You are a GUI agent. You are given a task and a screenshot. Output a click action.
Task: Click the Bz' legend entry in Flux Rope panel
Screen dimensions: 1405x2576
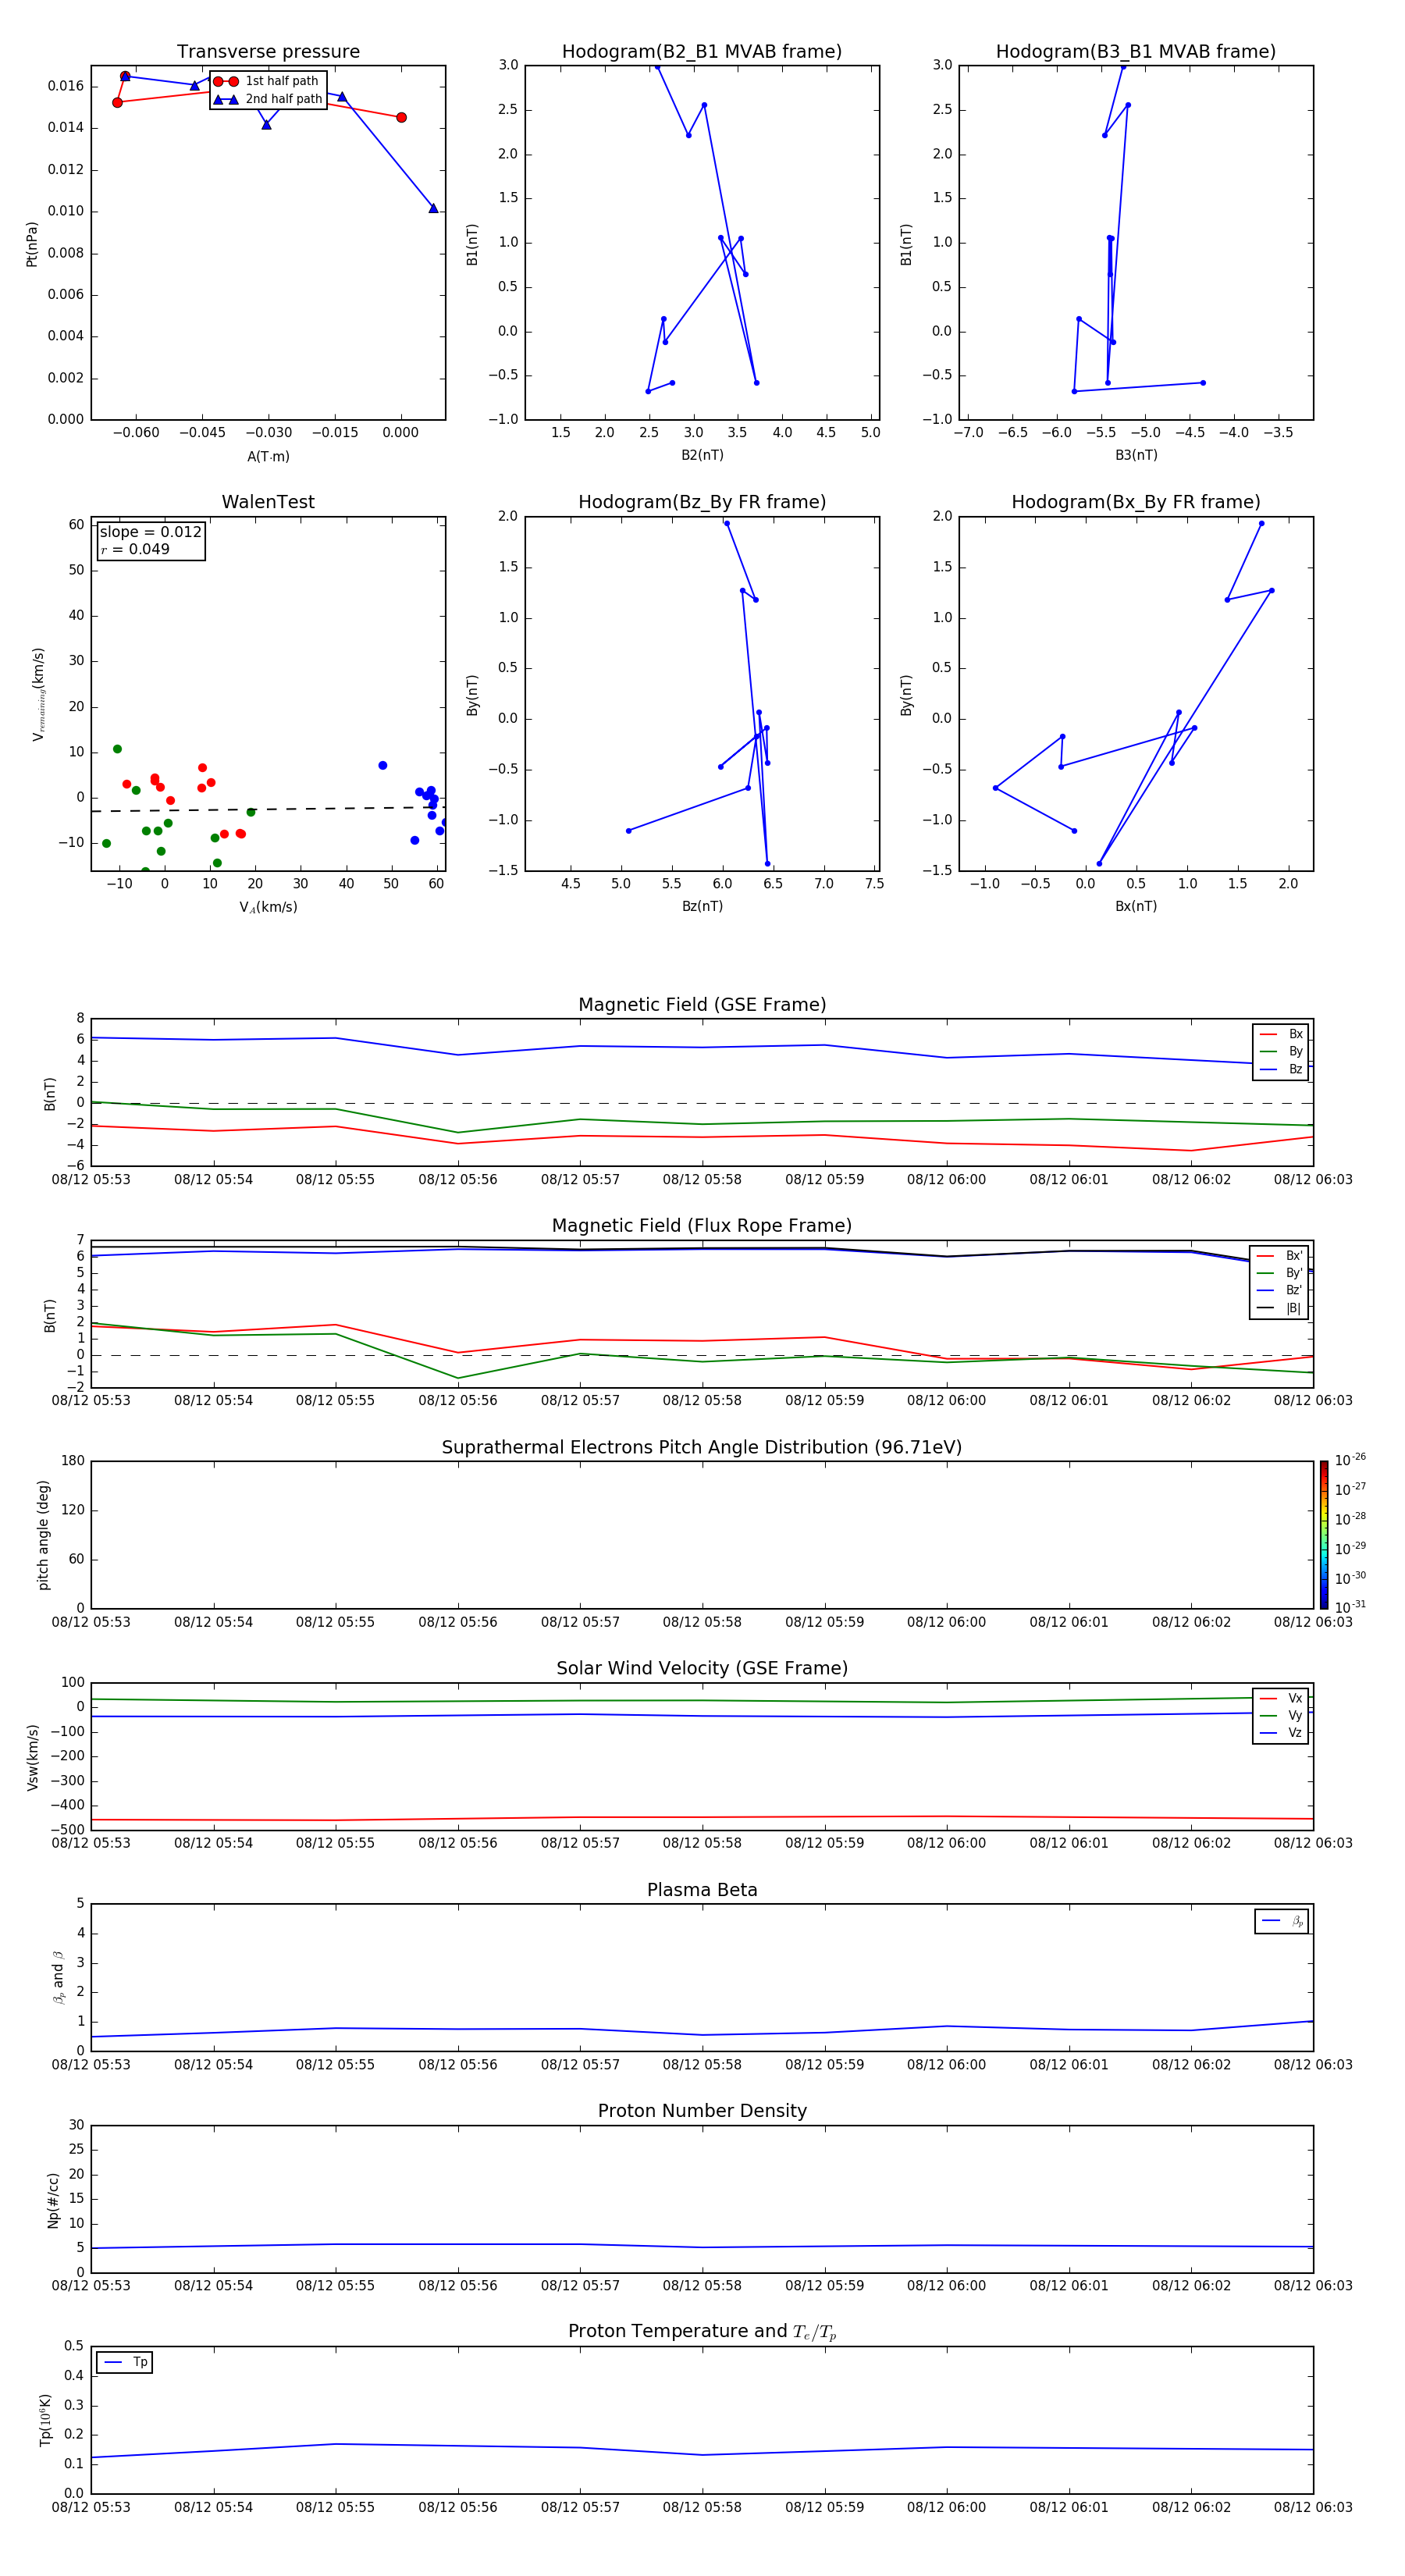1280,1290
